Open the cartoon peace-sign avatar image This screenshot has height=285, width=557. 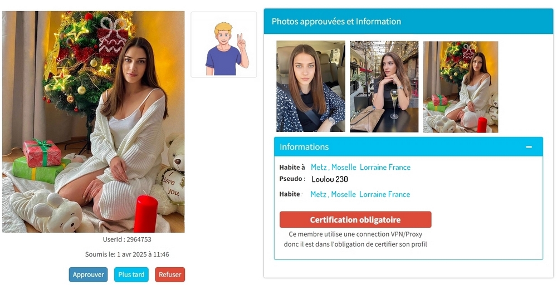coord(224,45)
